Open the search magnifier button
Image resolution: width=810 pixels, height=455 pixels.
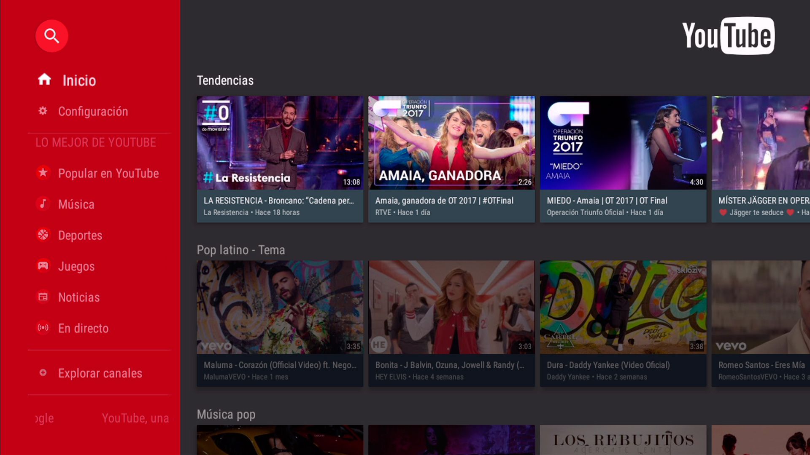click(x=51, y=36)
